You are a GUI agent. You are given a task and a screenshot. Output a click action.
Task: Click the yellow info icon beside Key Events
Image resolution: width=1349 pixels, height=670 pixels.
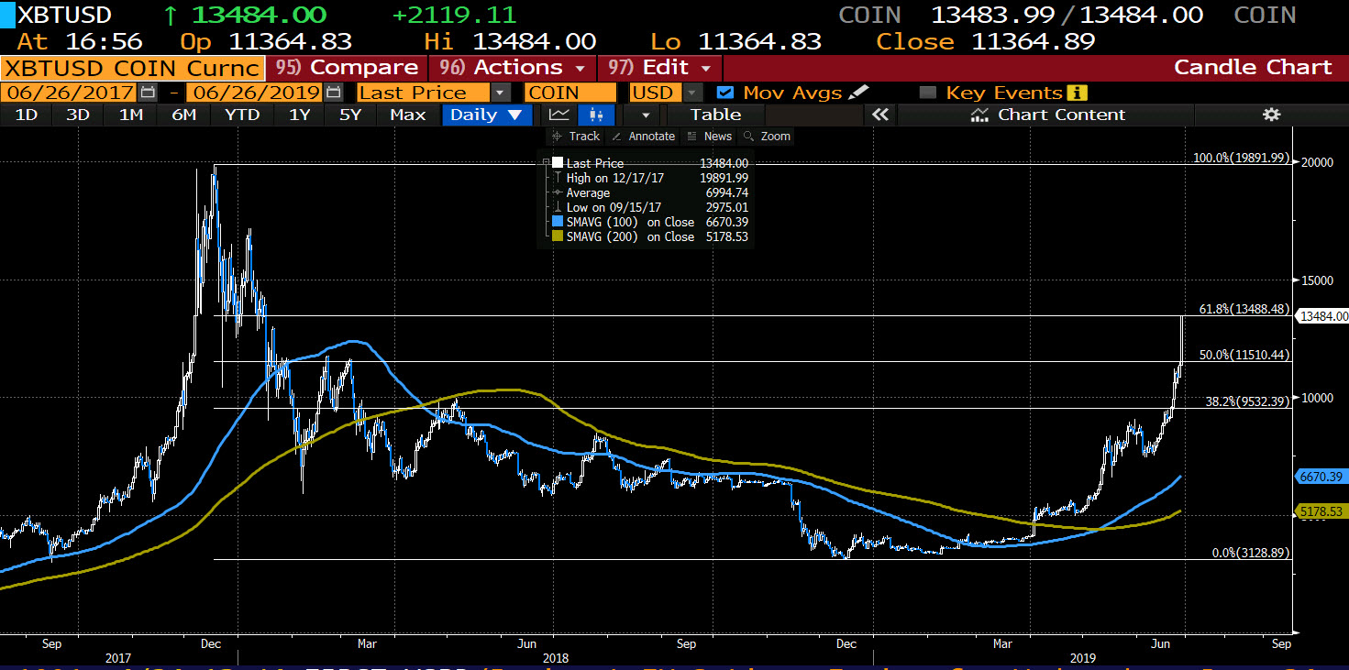click(x=1077, y=93)
